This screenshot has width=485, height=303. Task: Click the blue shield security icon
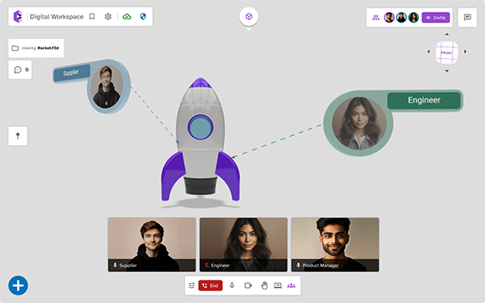tap(143, 17)
